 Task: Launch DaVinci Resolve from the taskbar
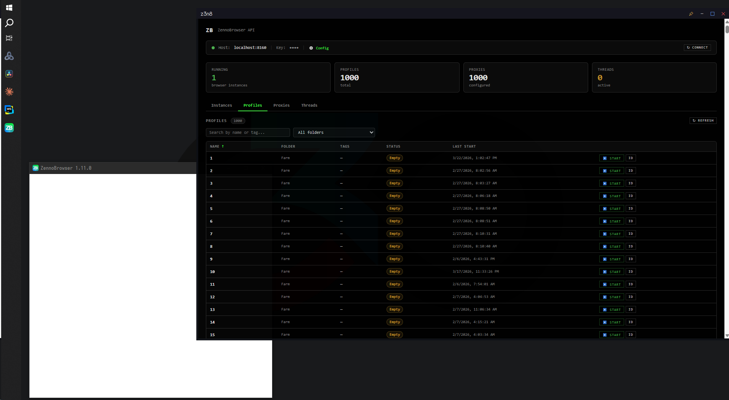coord(9,74)
